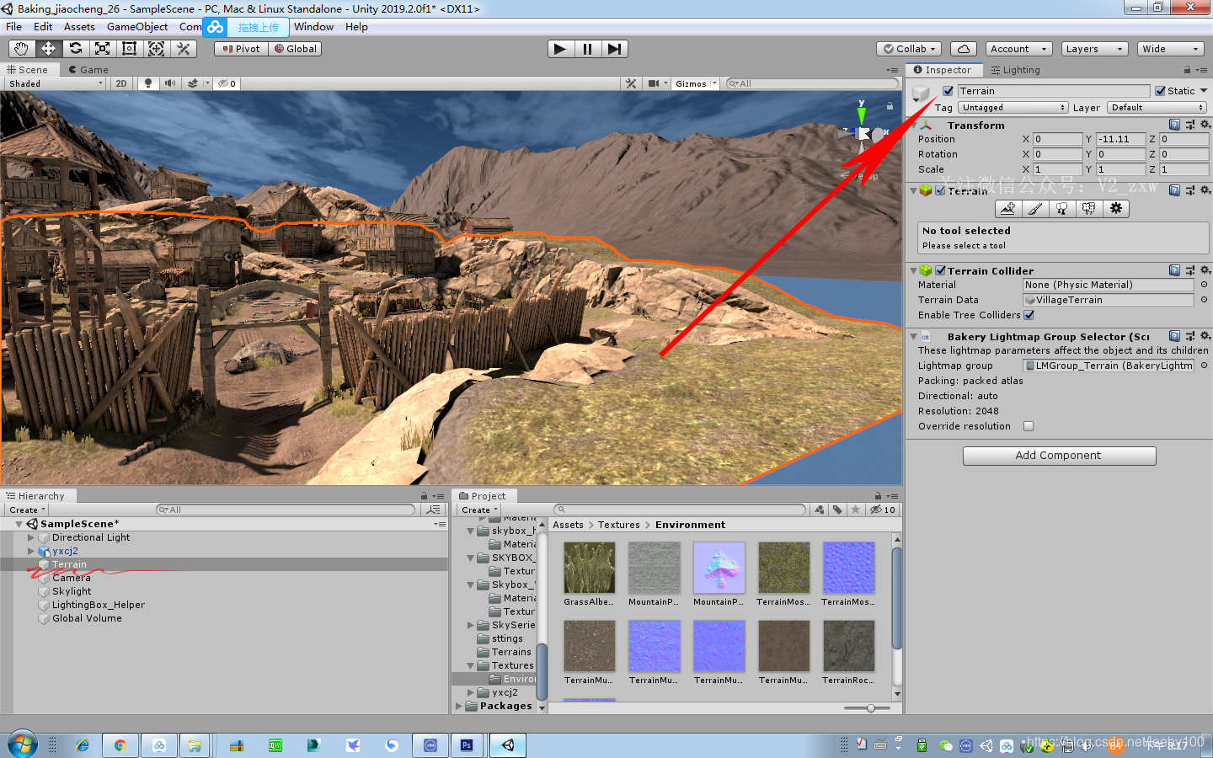Click scene camera settings icon
Image resolution: width=1213 pixels, height=758 pixels.
tap(654, 83)
